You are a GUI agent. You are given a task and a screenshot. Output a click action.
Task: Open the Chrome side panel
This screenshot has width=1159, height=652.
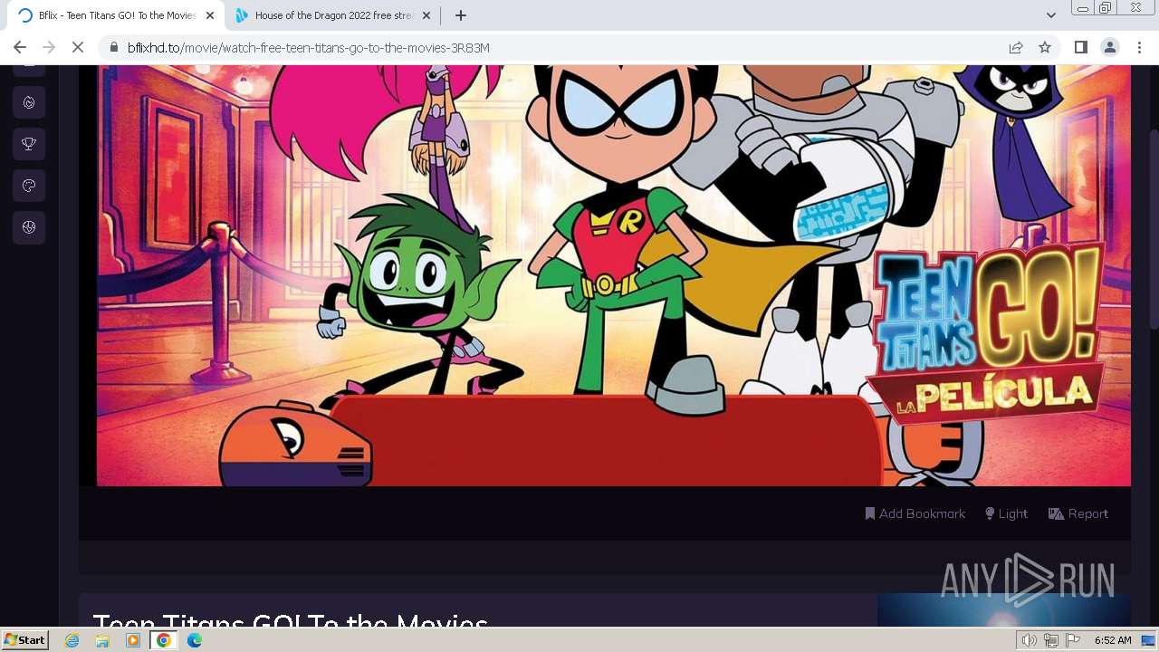tap(1080, 47)
